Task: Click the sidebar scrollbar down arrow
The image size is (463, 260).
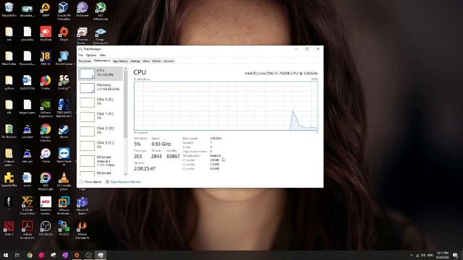Action: point(125,174)
